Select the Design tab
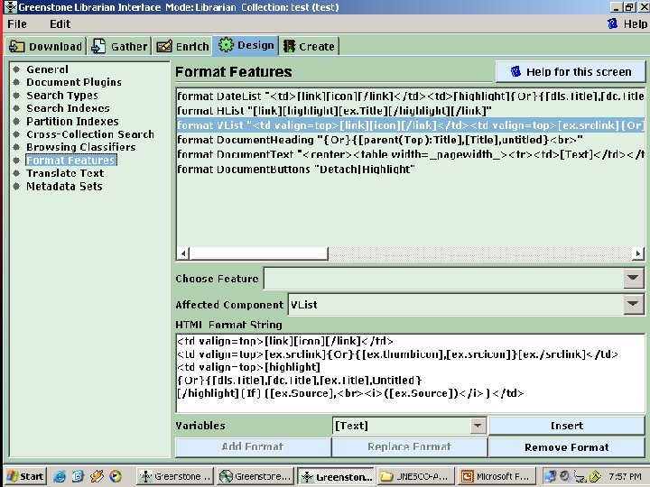Viewport: 650px width, 487px height. (246, 46)
